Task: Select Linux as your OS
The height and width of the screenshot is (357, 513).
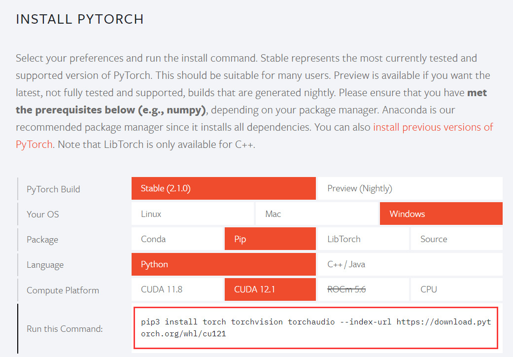Action: tap(192, 214)
